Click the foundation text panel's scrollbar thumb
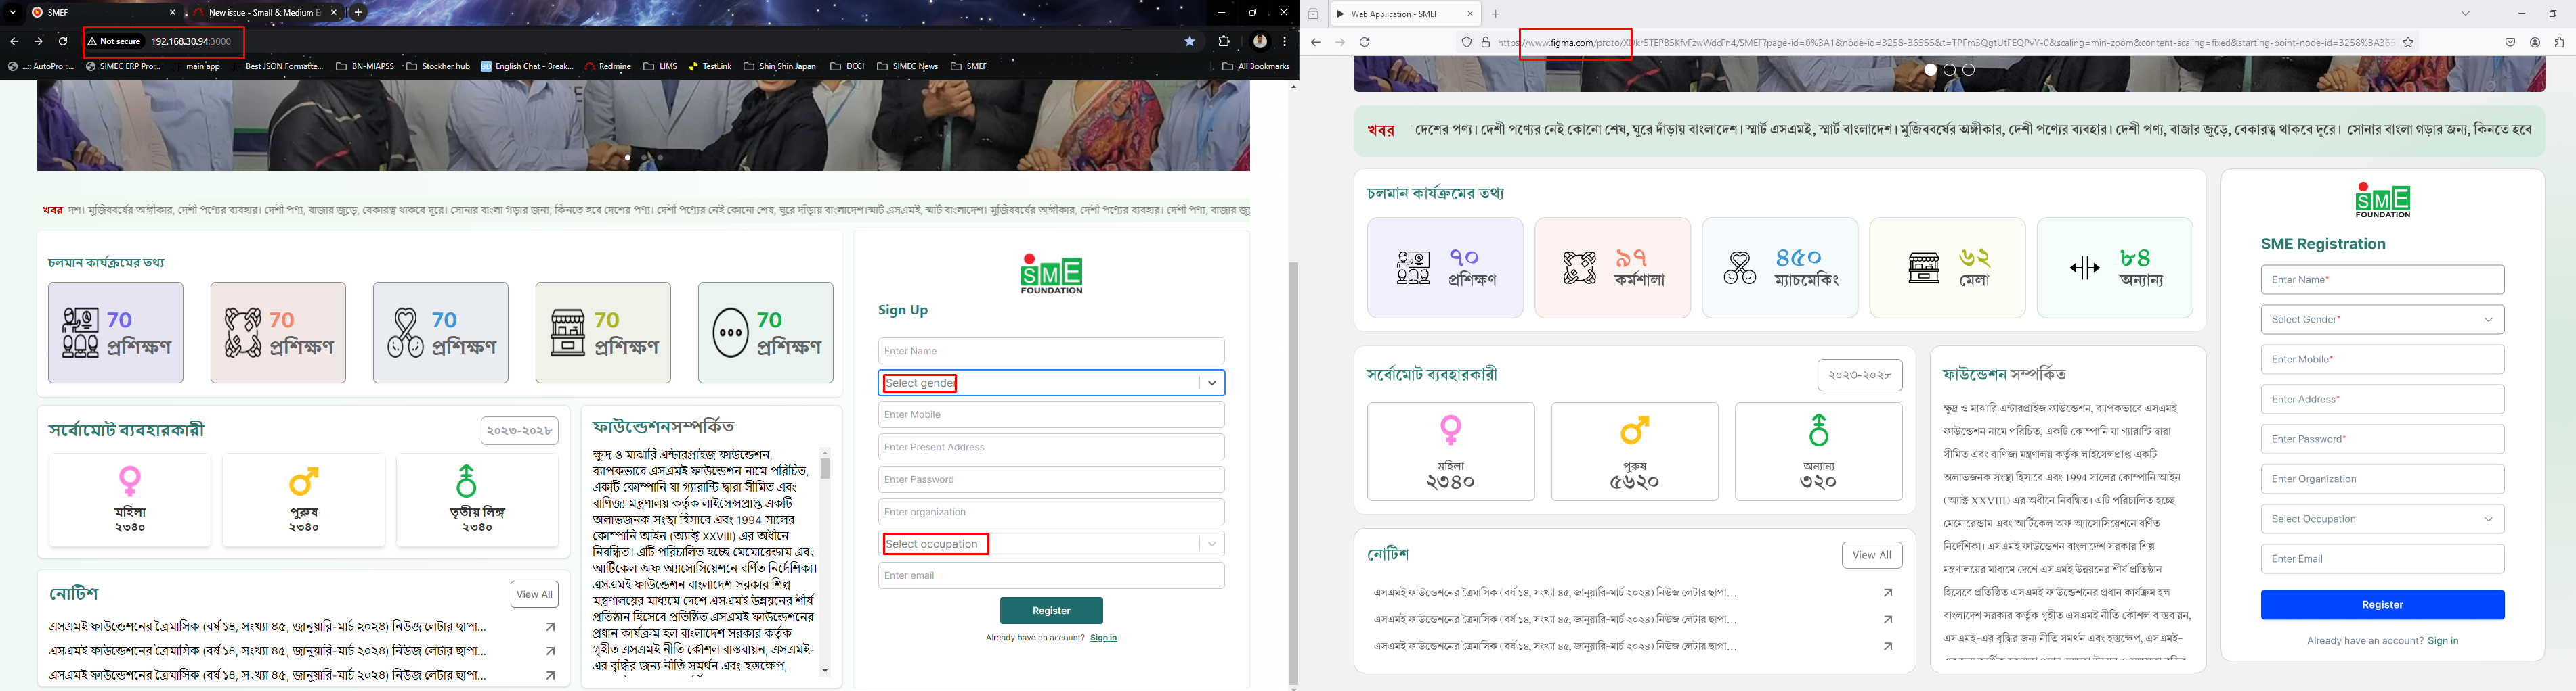The height and width of the screenshot is (691, 2576). coord(825,469)
